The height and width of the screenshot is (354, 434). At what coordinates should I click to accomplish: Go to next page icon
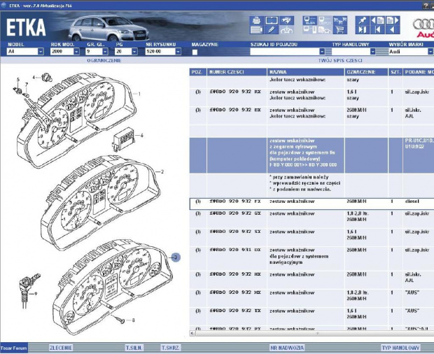pyautogui.click(x=393, y=20)
